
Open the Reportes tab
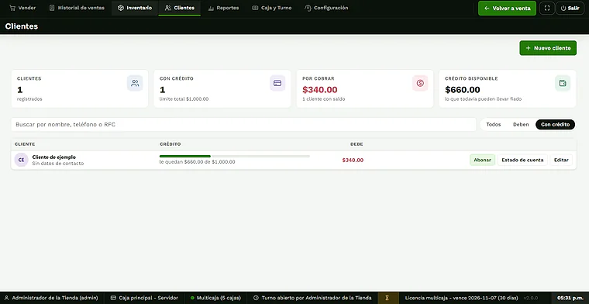pos(223,8)
